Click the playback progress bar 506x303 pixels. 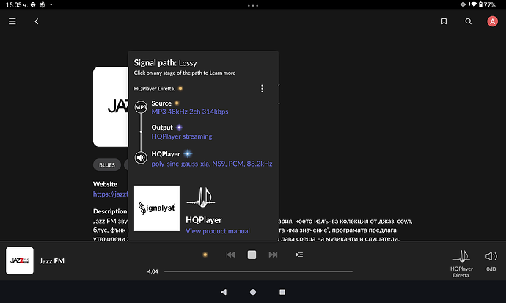tap(258, 271)
